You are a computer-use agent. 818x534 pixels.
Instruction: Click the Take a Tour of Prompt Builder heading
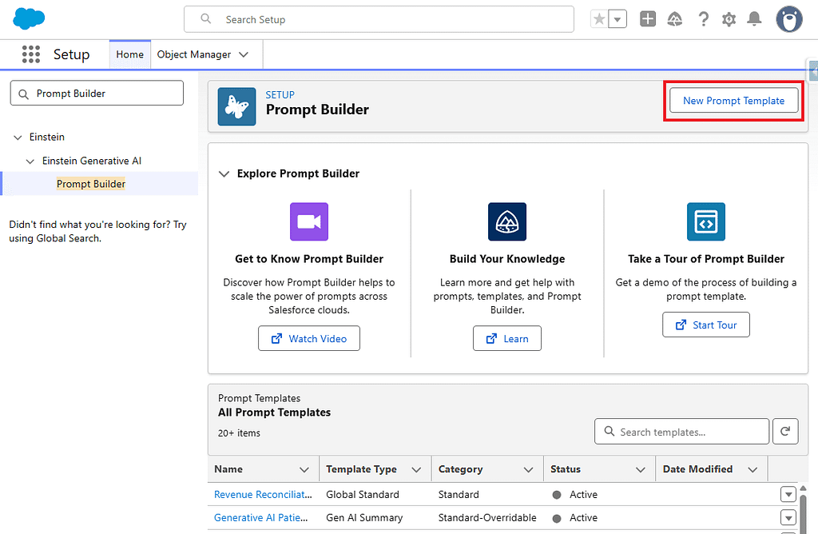point(706,259)
